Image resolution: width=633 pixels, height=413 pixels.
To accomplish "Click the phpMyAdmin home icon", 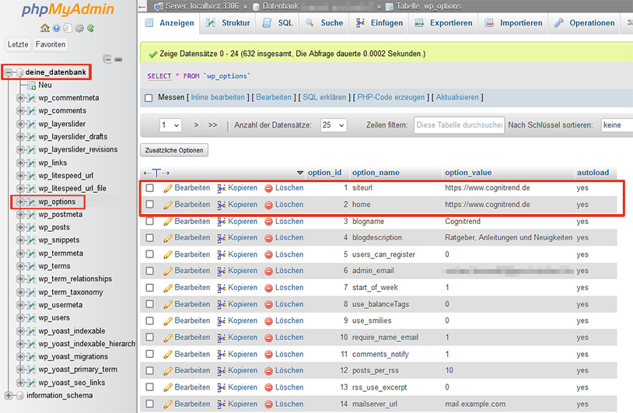I will click(x=45, y=28).
